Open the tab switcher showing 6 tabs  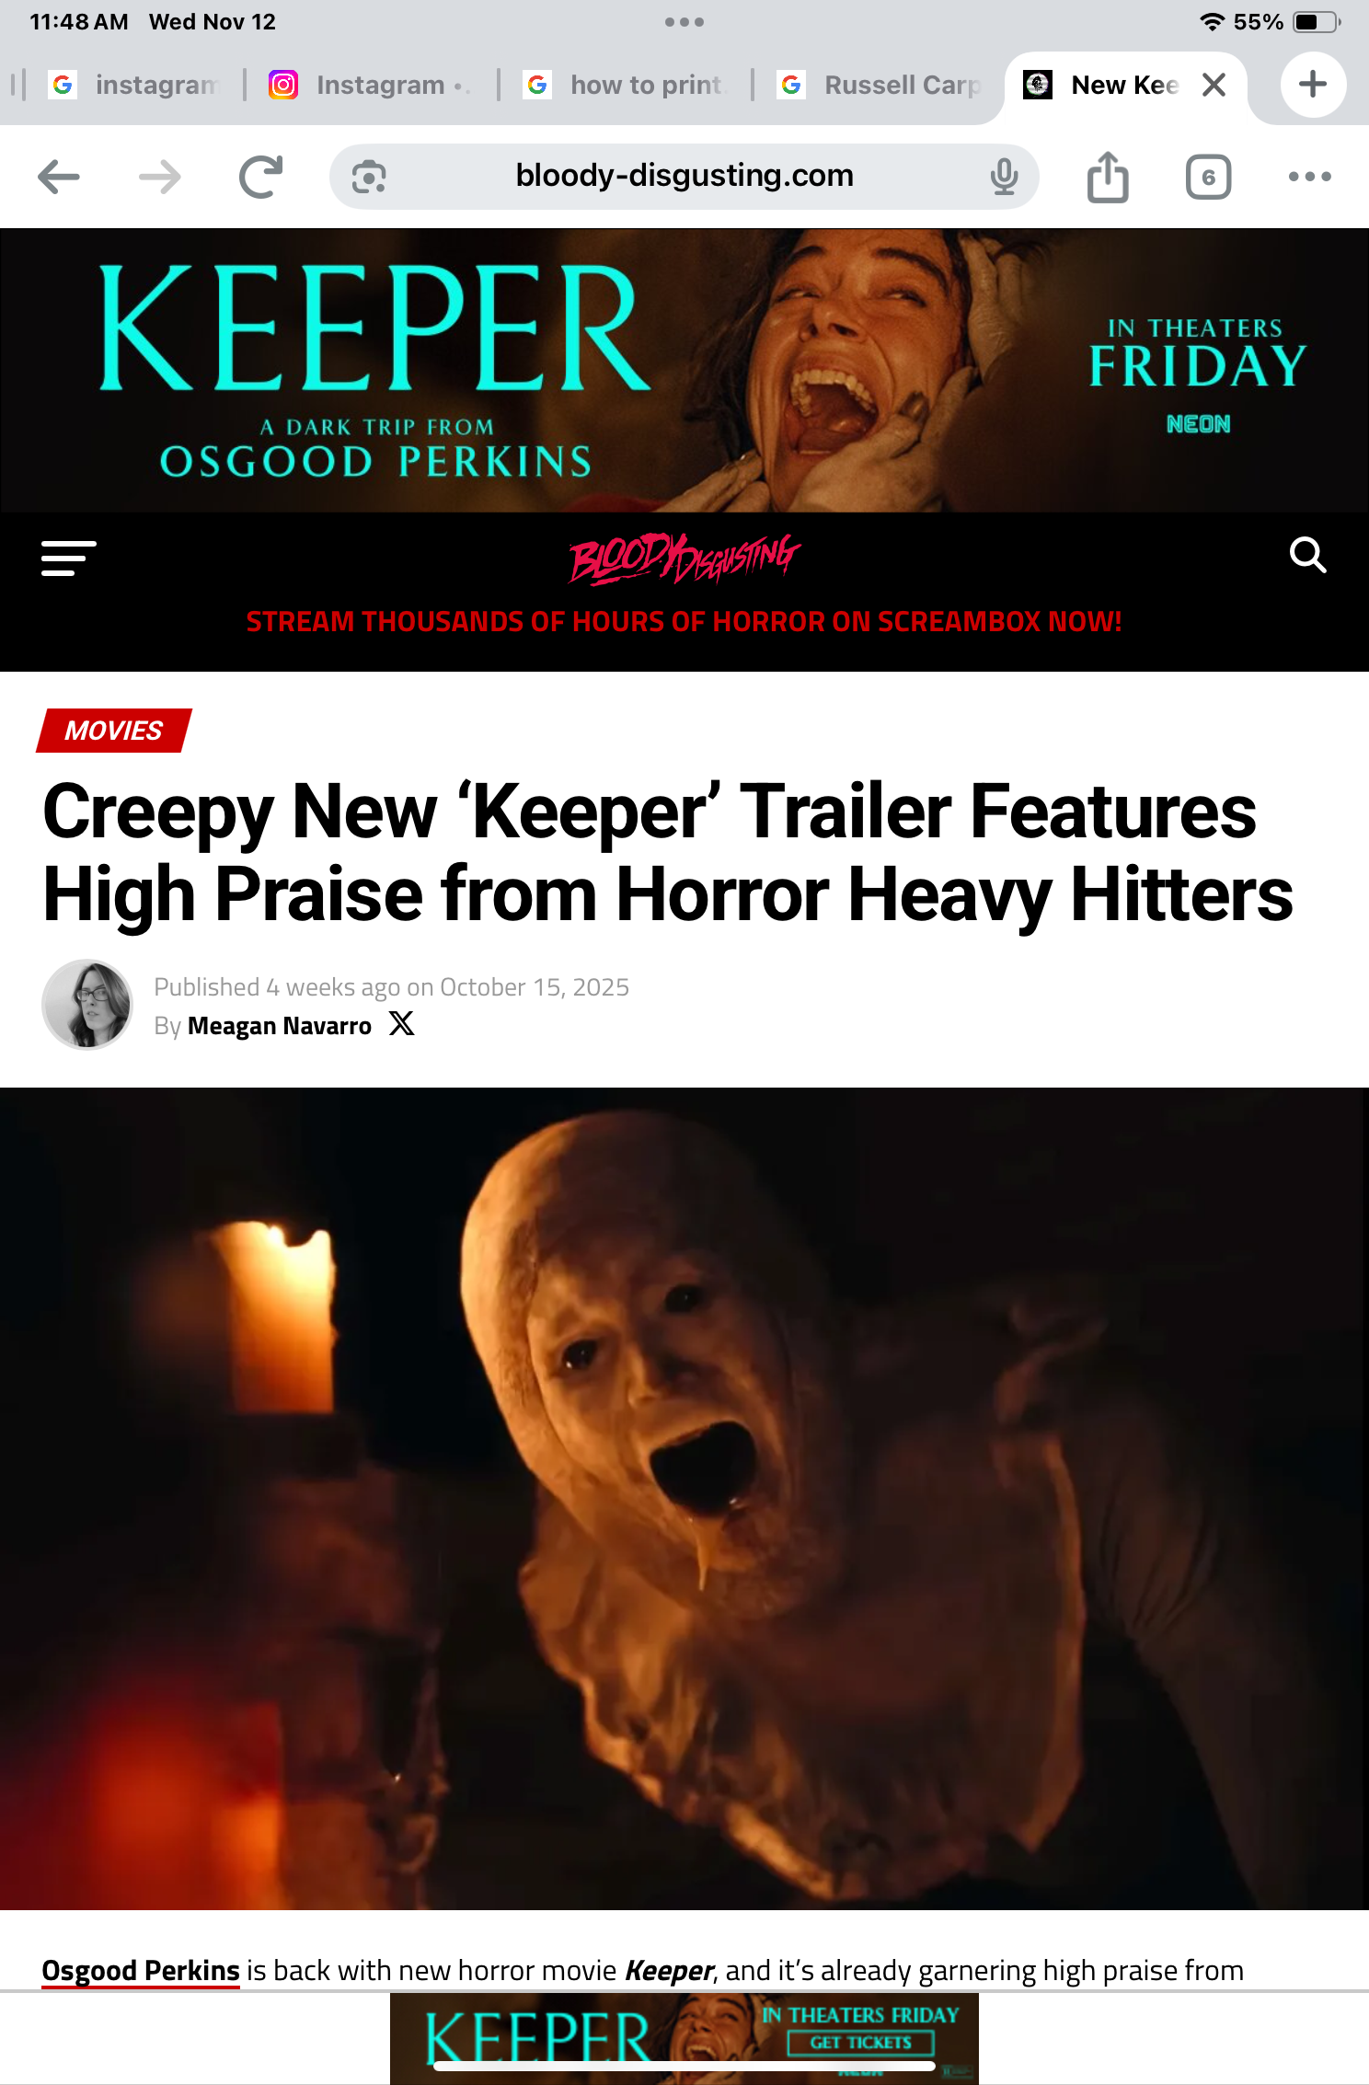1208,177
